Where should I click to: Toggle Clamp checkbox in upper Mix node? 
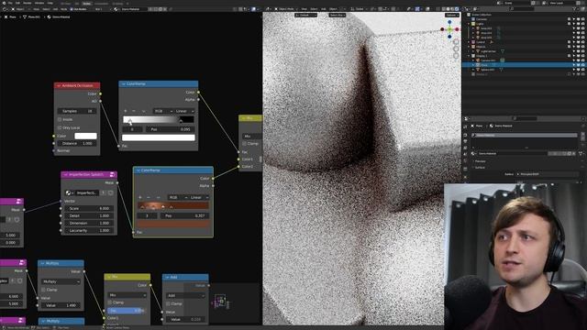tap(245, 144)
